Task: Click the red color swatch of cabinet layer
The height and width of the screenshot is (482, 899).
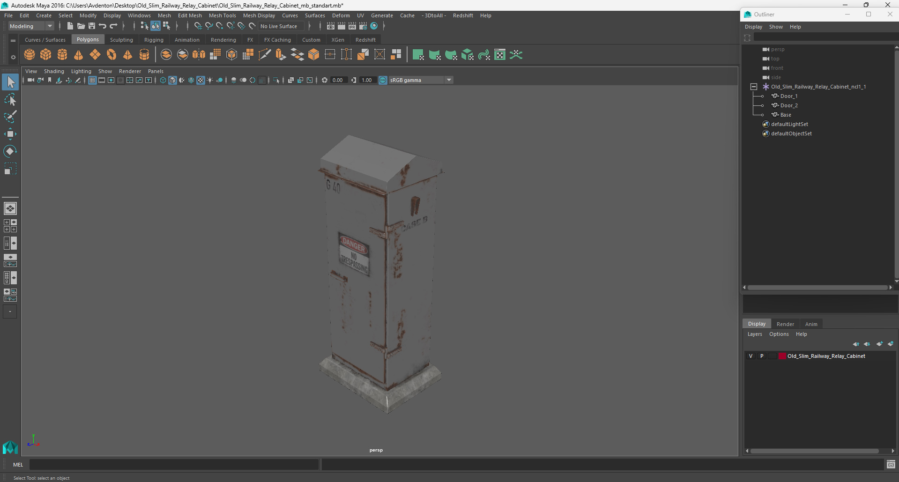Action: [782, 356]
